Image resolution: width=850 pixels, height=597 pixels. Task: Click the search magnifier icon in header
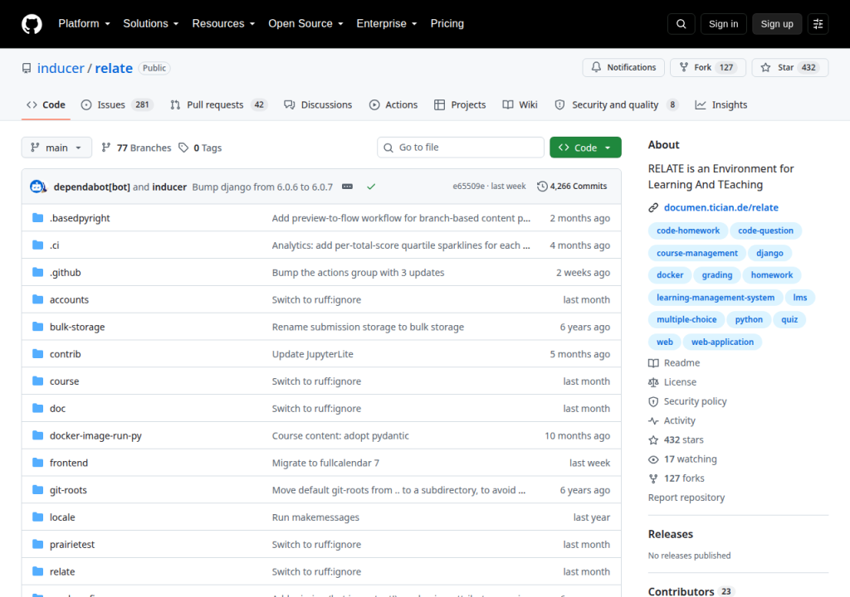681,24
